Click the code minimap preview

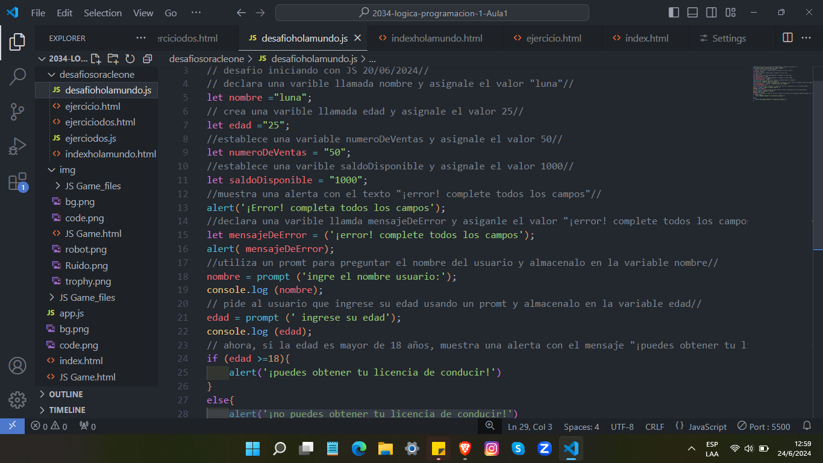pyautogui.click(x=782, y=83)
